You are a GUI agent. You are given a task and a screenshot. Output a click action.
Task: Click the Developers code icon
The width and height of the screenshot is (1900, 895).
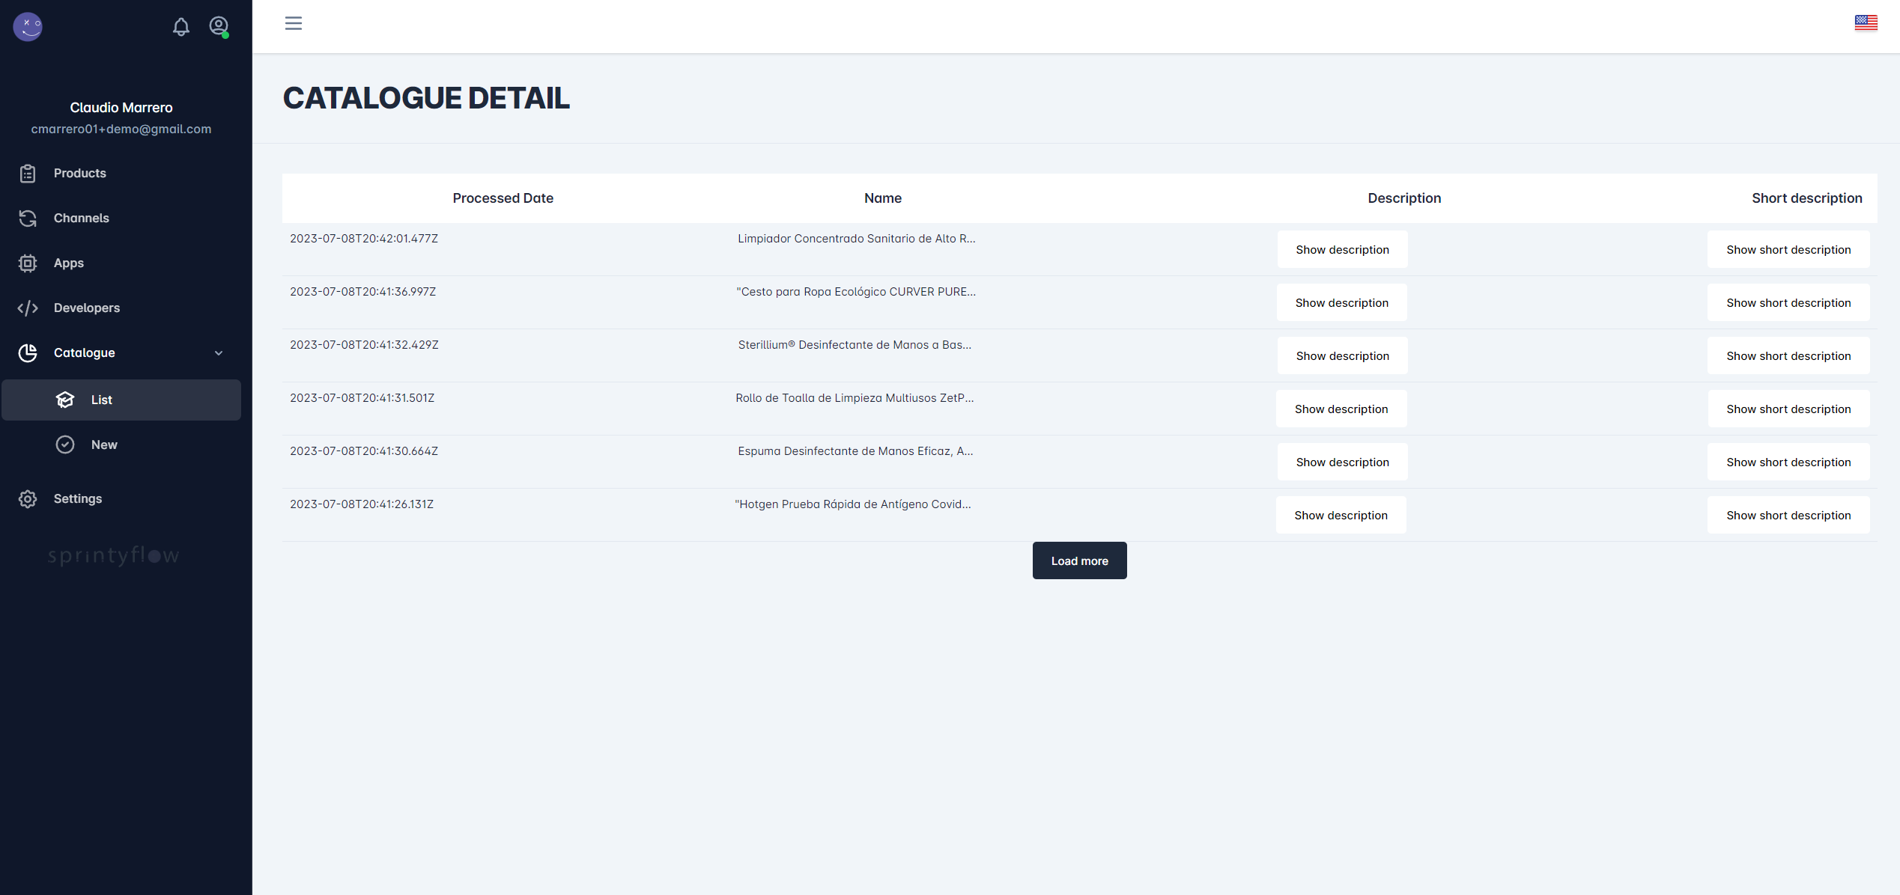click(28, 308)
